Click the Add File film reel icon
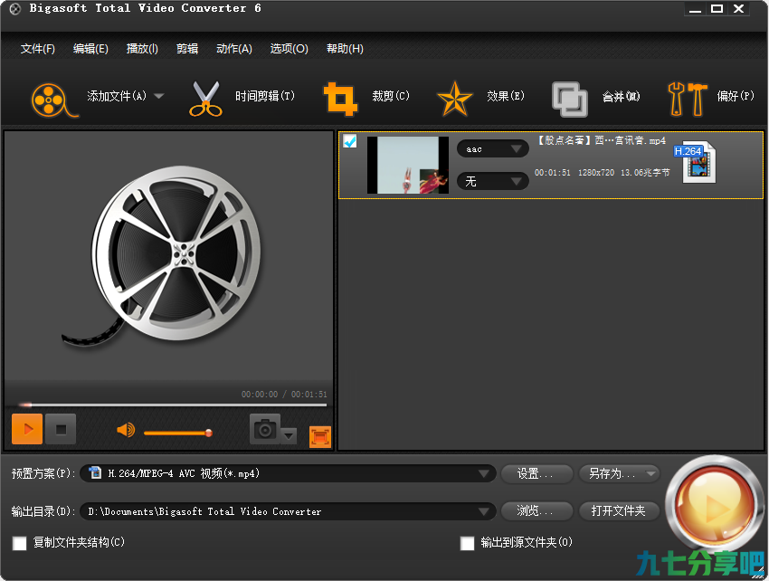This screenshot has width=769, height=581. tap(54, 100)
